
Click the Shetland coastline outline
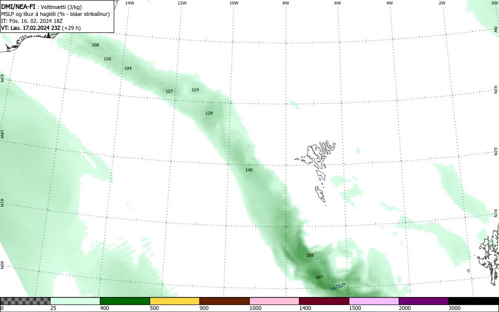point(490,254)
